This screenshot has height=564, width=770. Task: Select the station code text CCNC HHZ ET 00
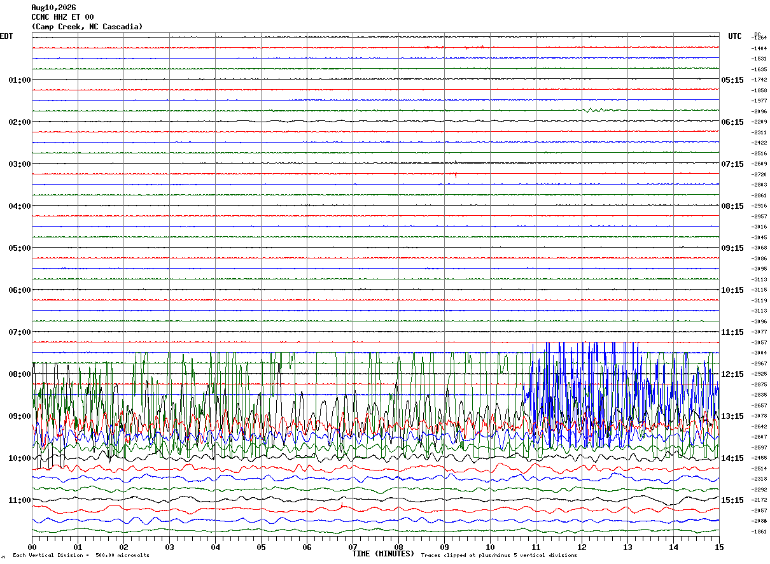tap(62, 17)
